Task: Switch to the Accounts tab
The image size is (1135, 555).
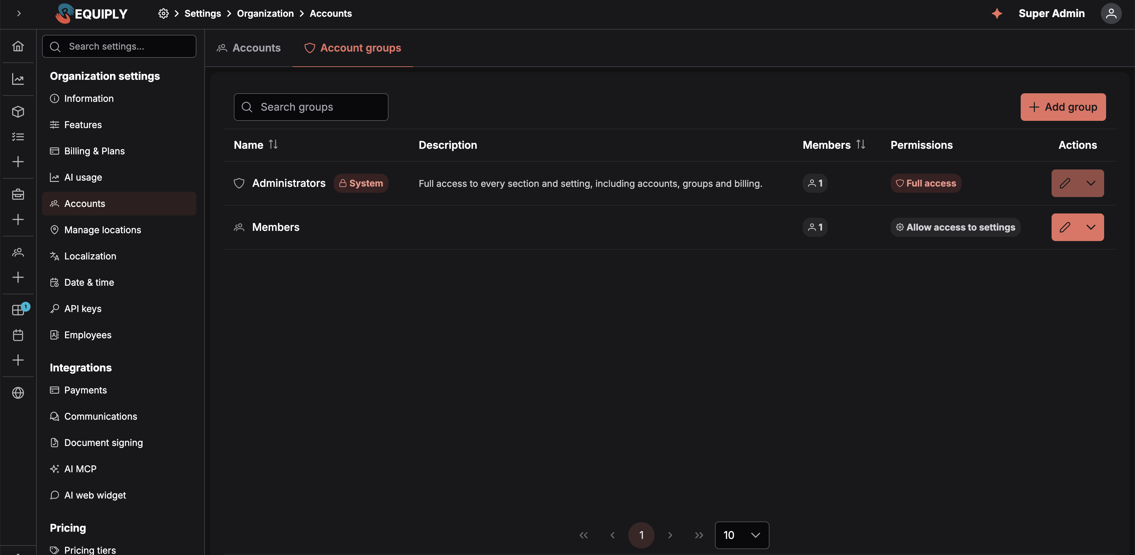Action: coord(249,48)
